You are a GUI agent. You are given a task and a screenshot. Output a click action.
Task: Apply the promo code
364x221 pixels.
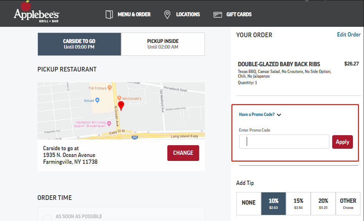pos(343,142)
